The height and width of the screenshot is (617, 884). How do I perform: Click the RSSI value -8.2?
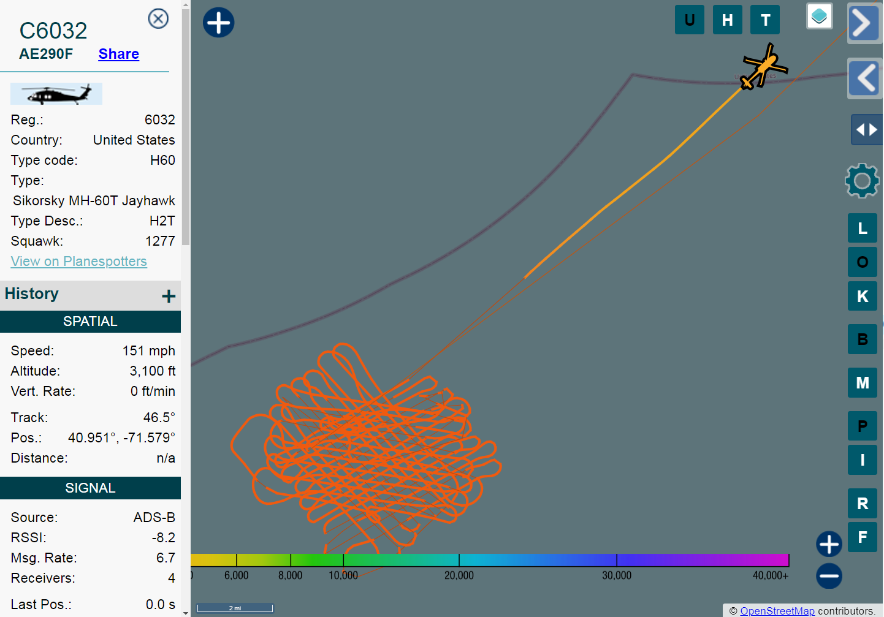point(164,537)
